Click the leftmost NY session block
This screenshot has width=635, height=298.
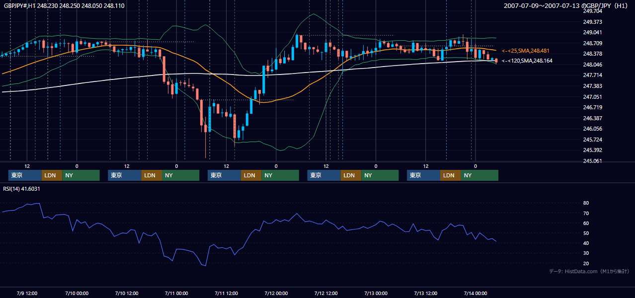click(81, 175)
